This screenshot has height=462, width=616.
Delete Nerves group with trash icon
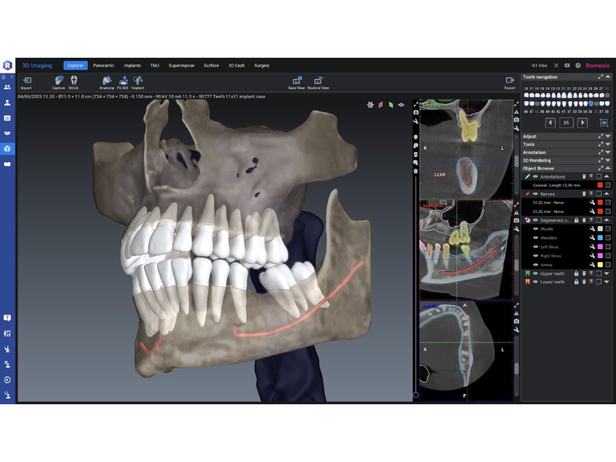click(584, 194)
